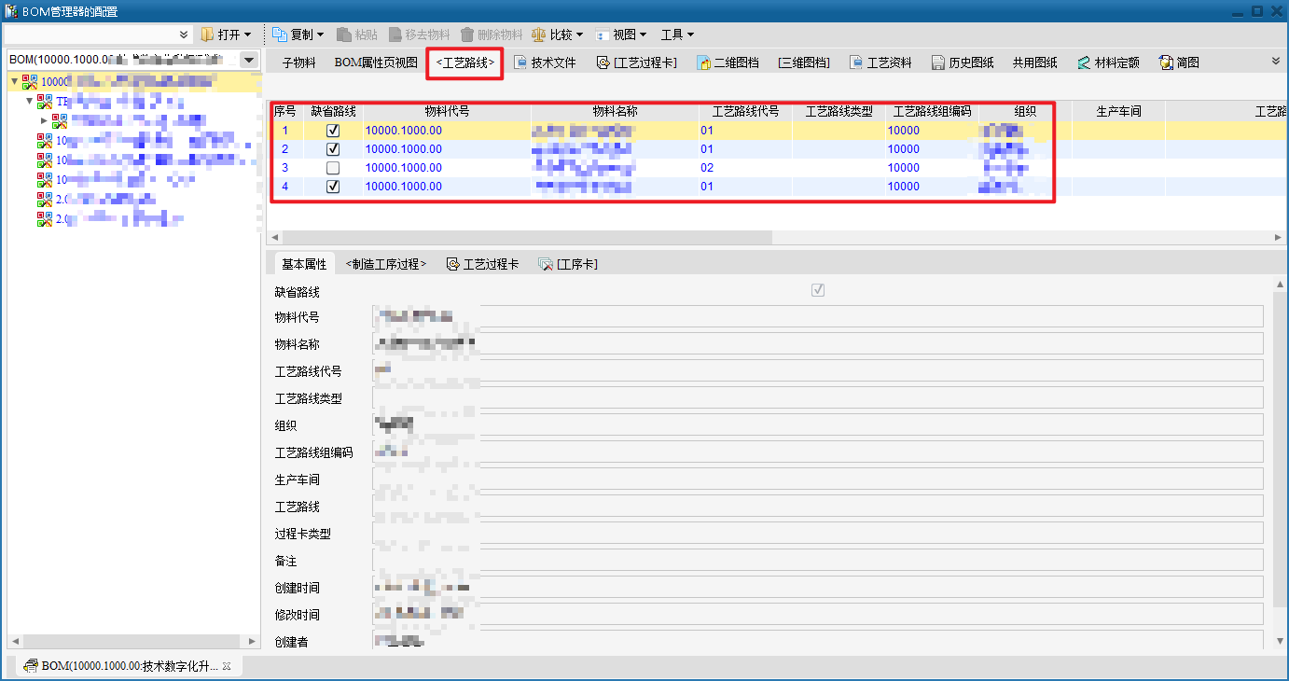1289x681 pixels.
Task: Open the BOM属性页视图 tab
Action: click(376, 63)
